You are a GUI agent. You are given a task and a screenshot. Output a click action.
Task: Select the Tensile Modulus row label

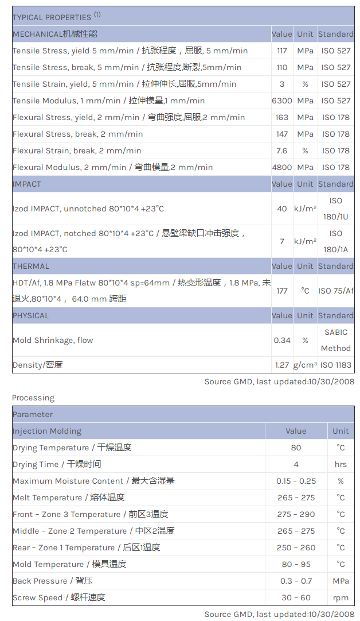(108, 101)
